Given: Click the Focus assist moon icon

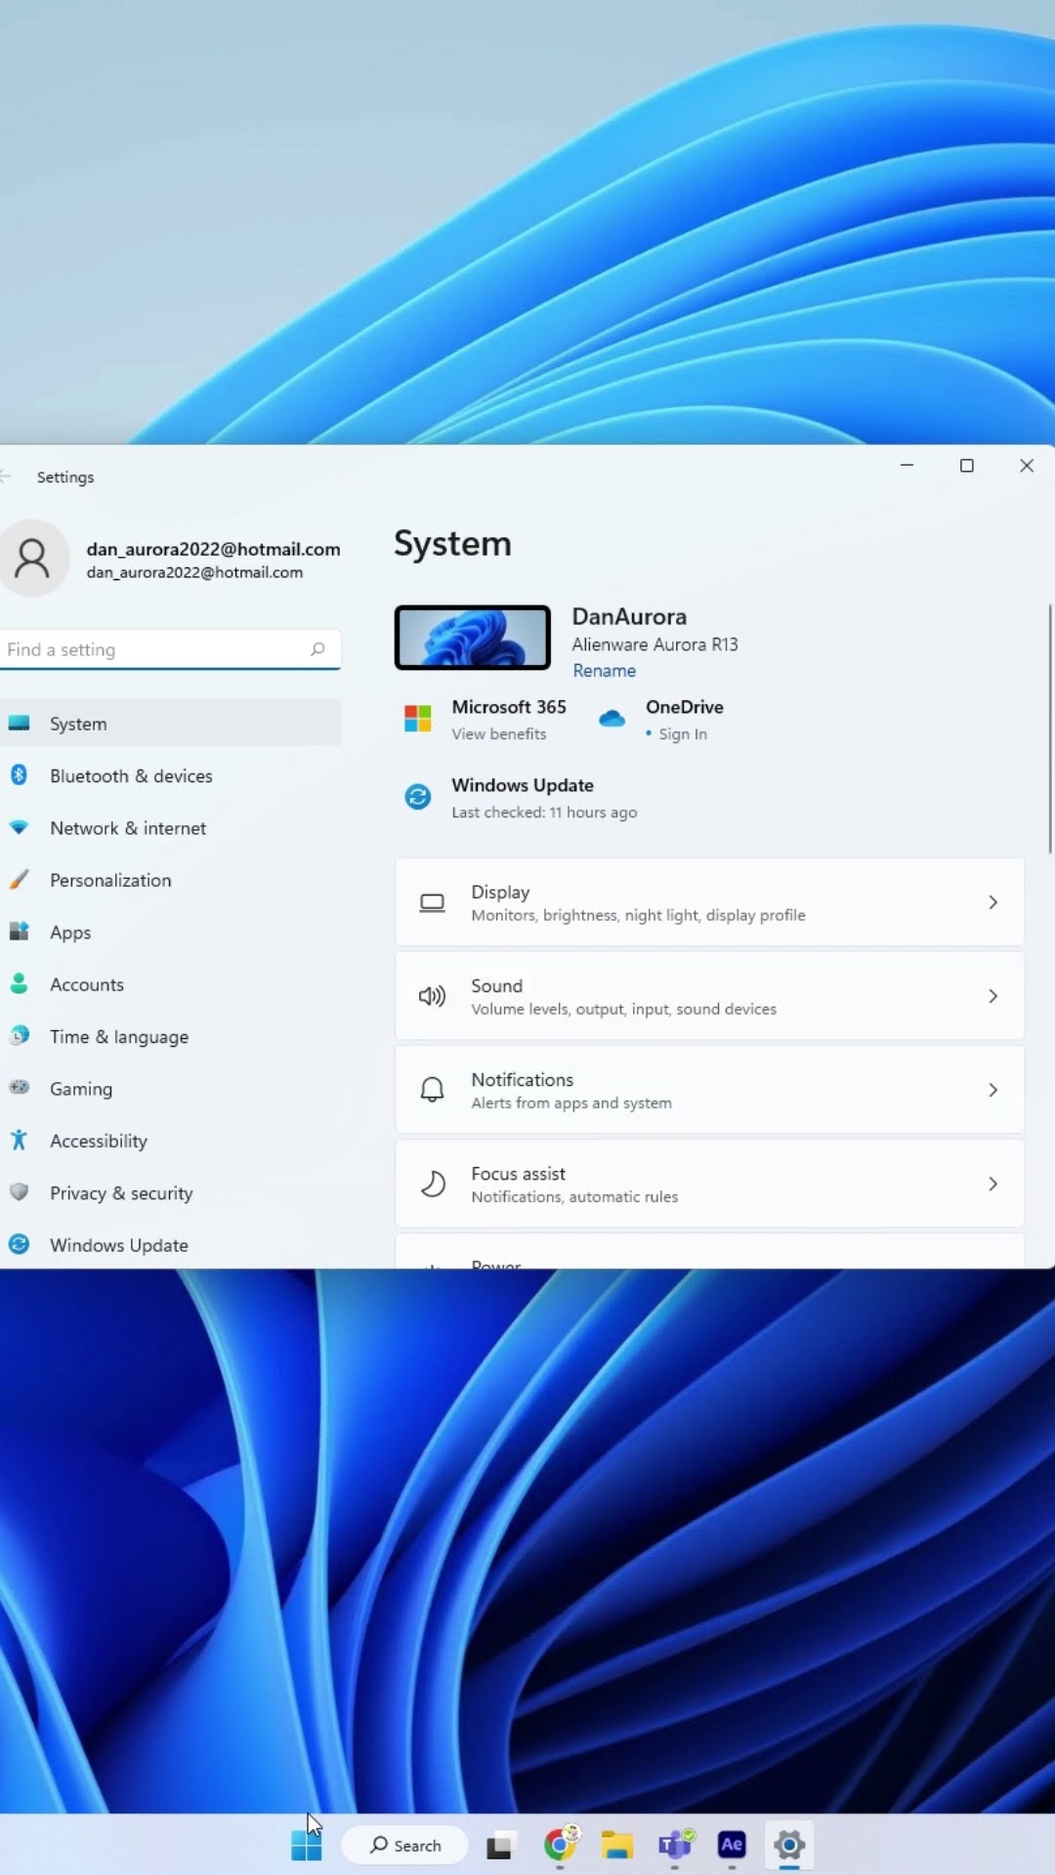Looking at the screenshot, I should tap(432, 1184).
